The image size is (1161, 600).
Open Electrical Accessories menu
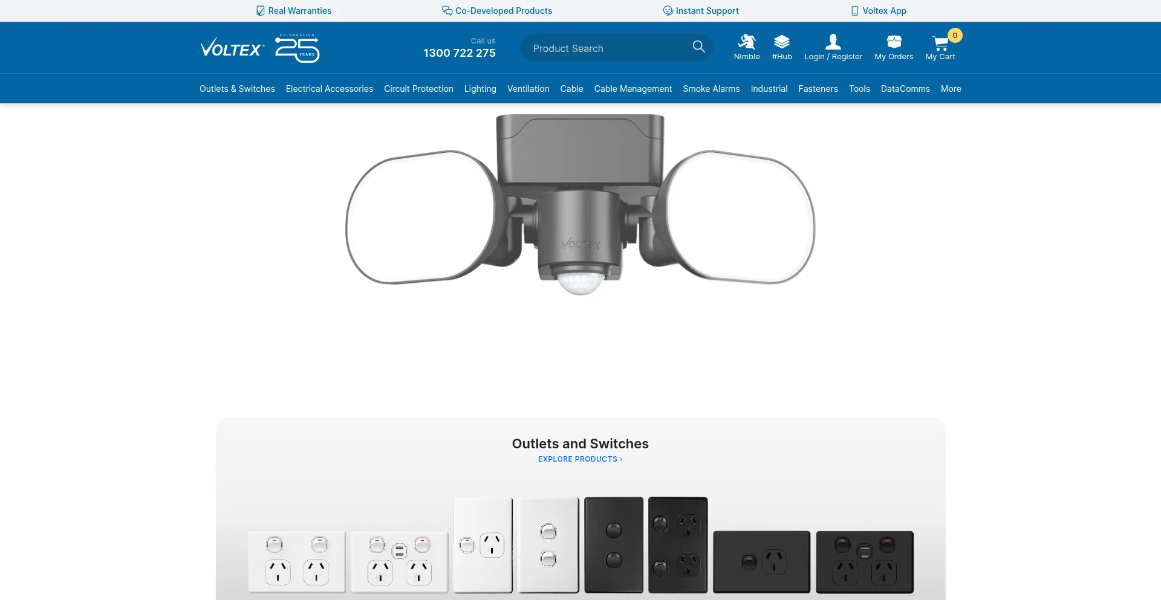pyautogui.click(x=330, y=89)
